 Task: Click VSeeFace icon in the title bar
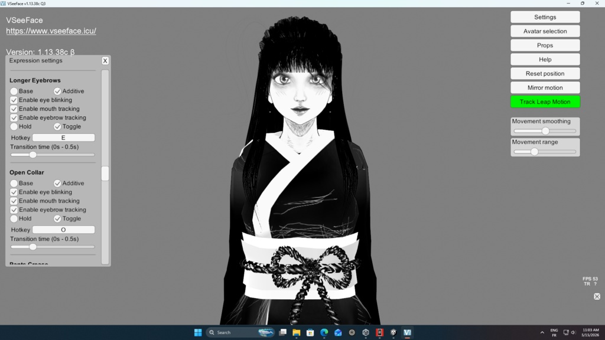pyautogui.click(x=4, y=4)
